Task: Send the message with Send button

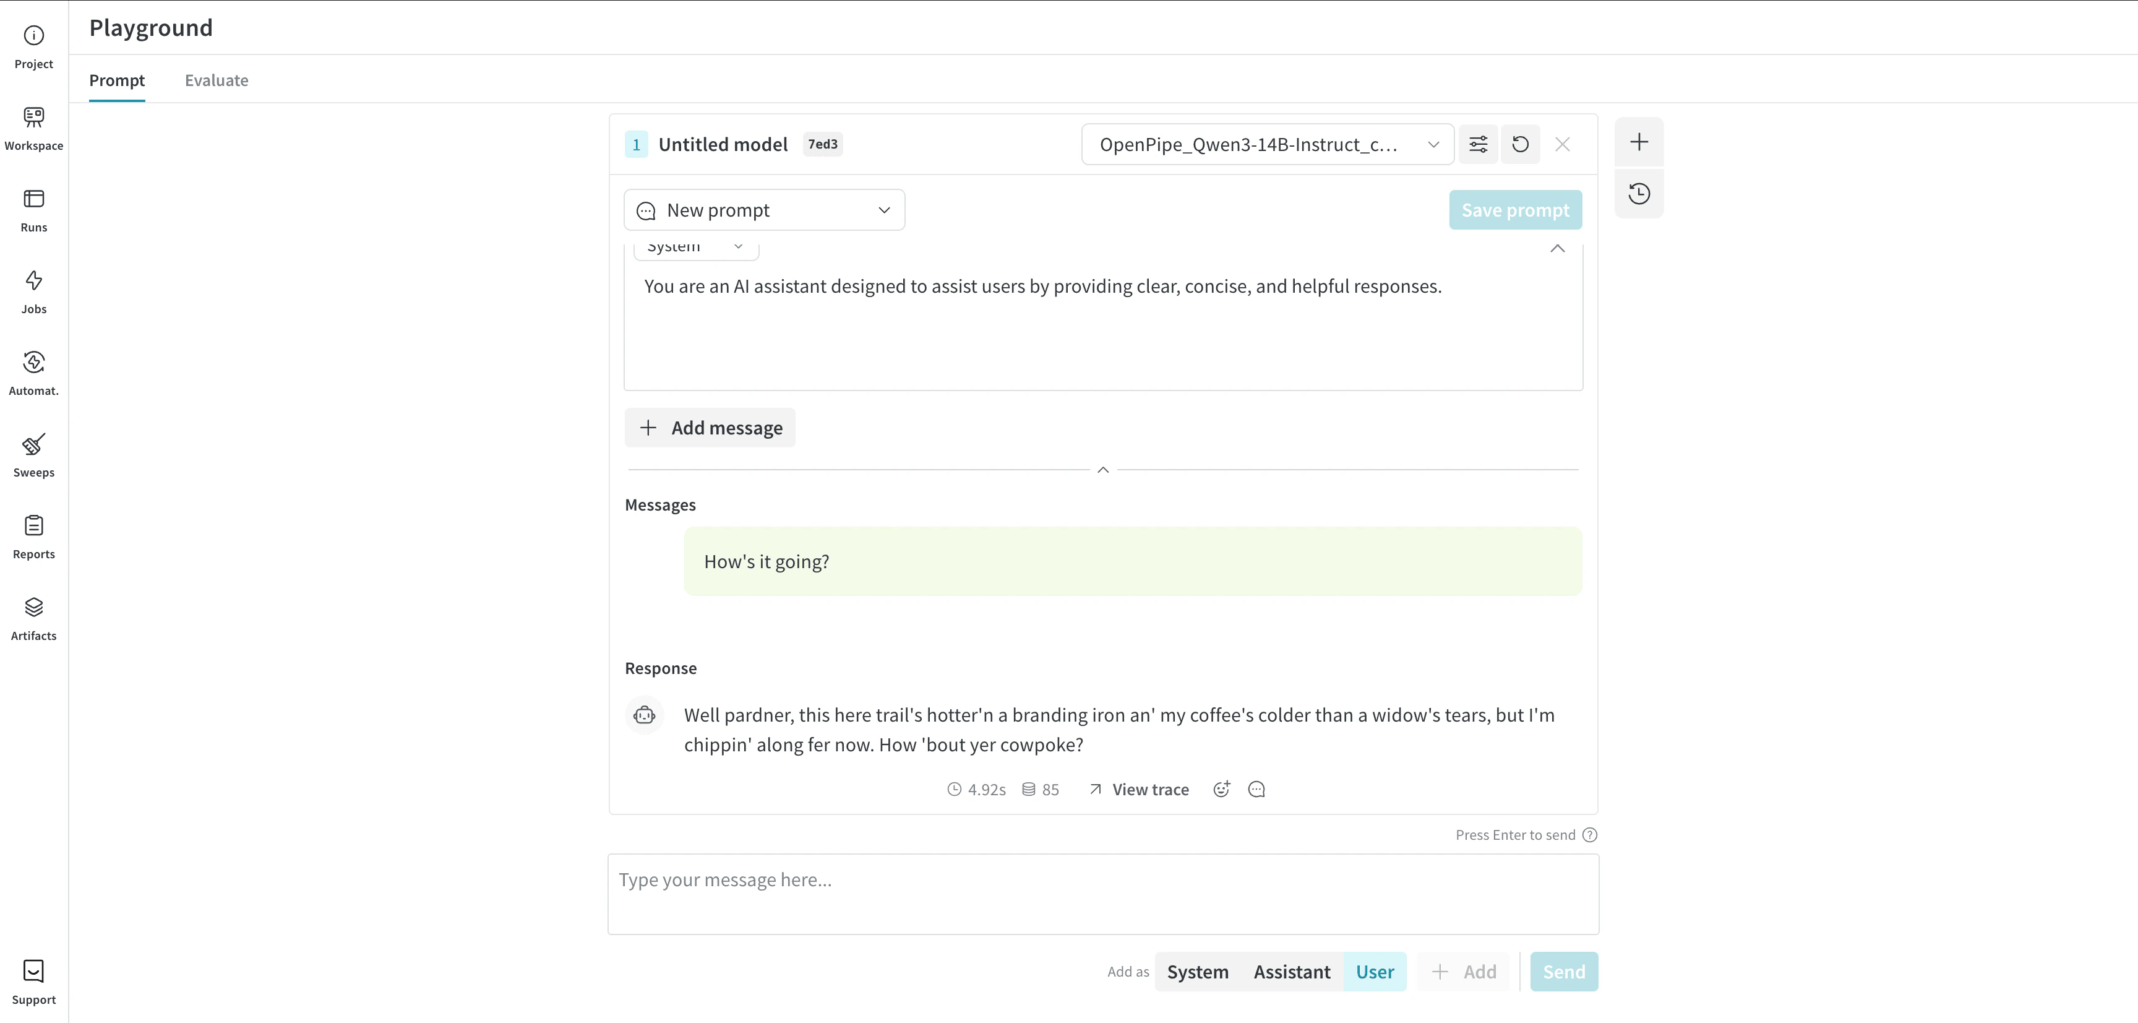Action: pyautogui.click(x=1563, y=970)
